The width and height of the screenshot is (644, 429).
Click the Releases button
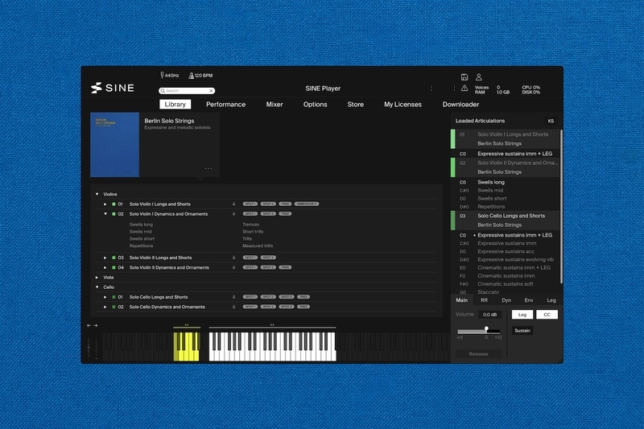478,354
